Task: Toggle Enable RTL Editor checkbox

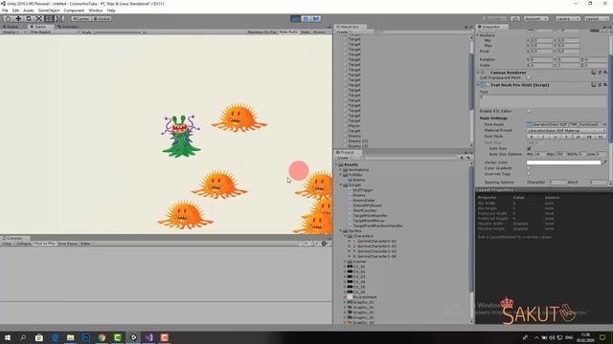Action: [529, 111]
